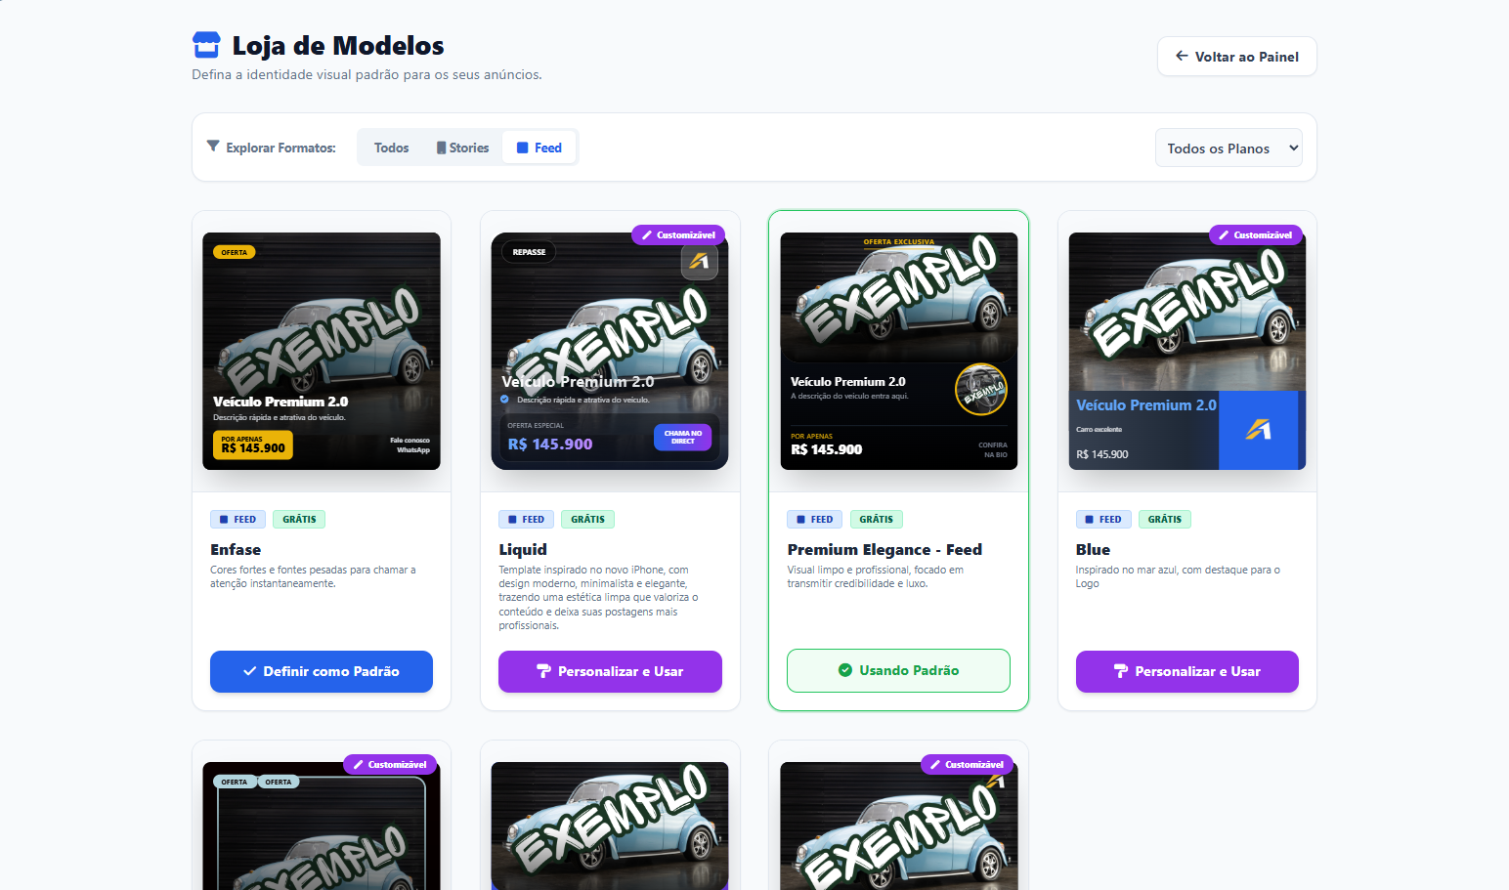Click the logo icon in Liquid template preview
This screenshot has height=890, width=1509.
[699, 261]
